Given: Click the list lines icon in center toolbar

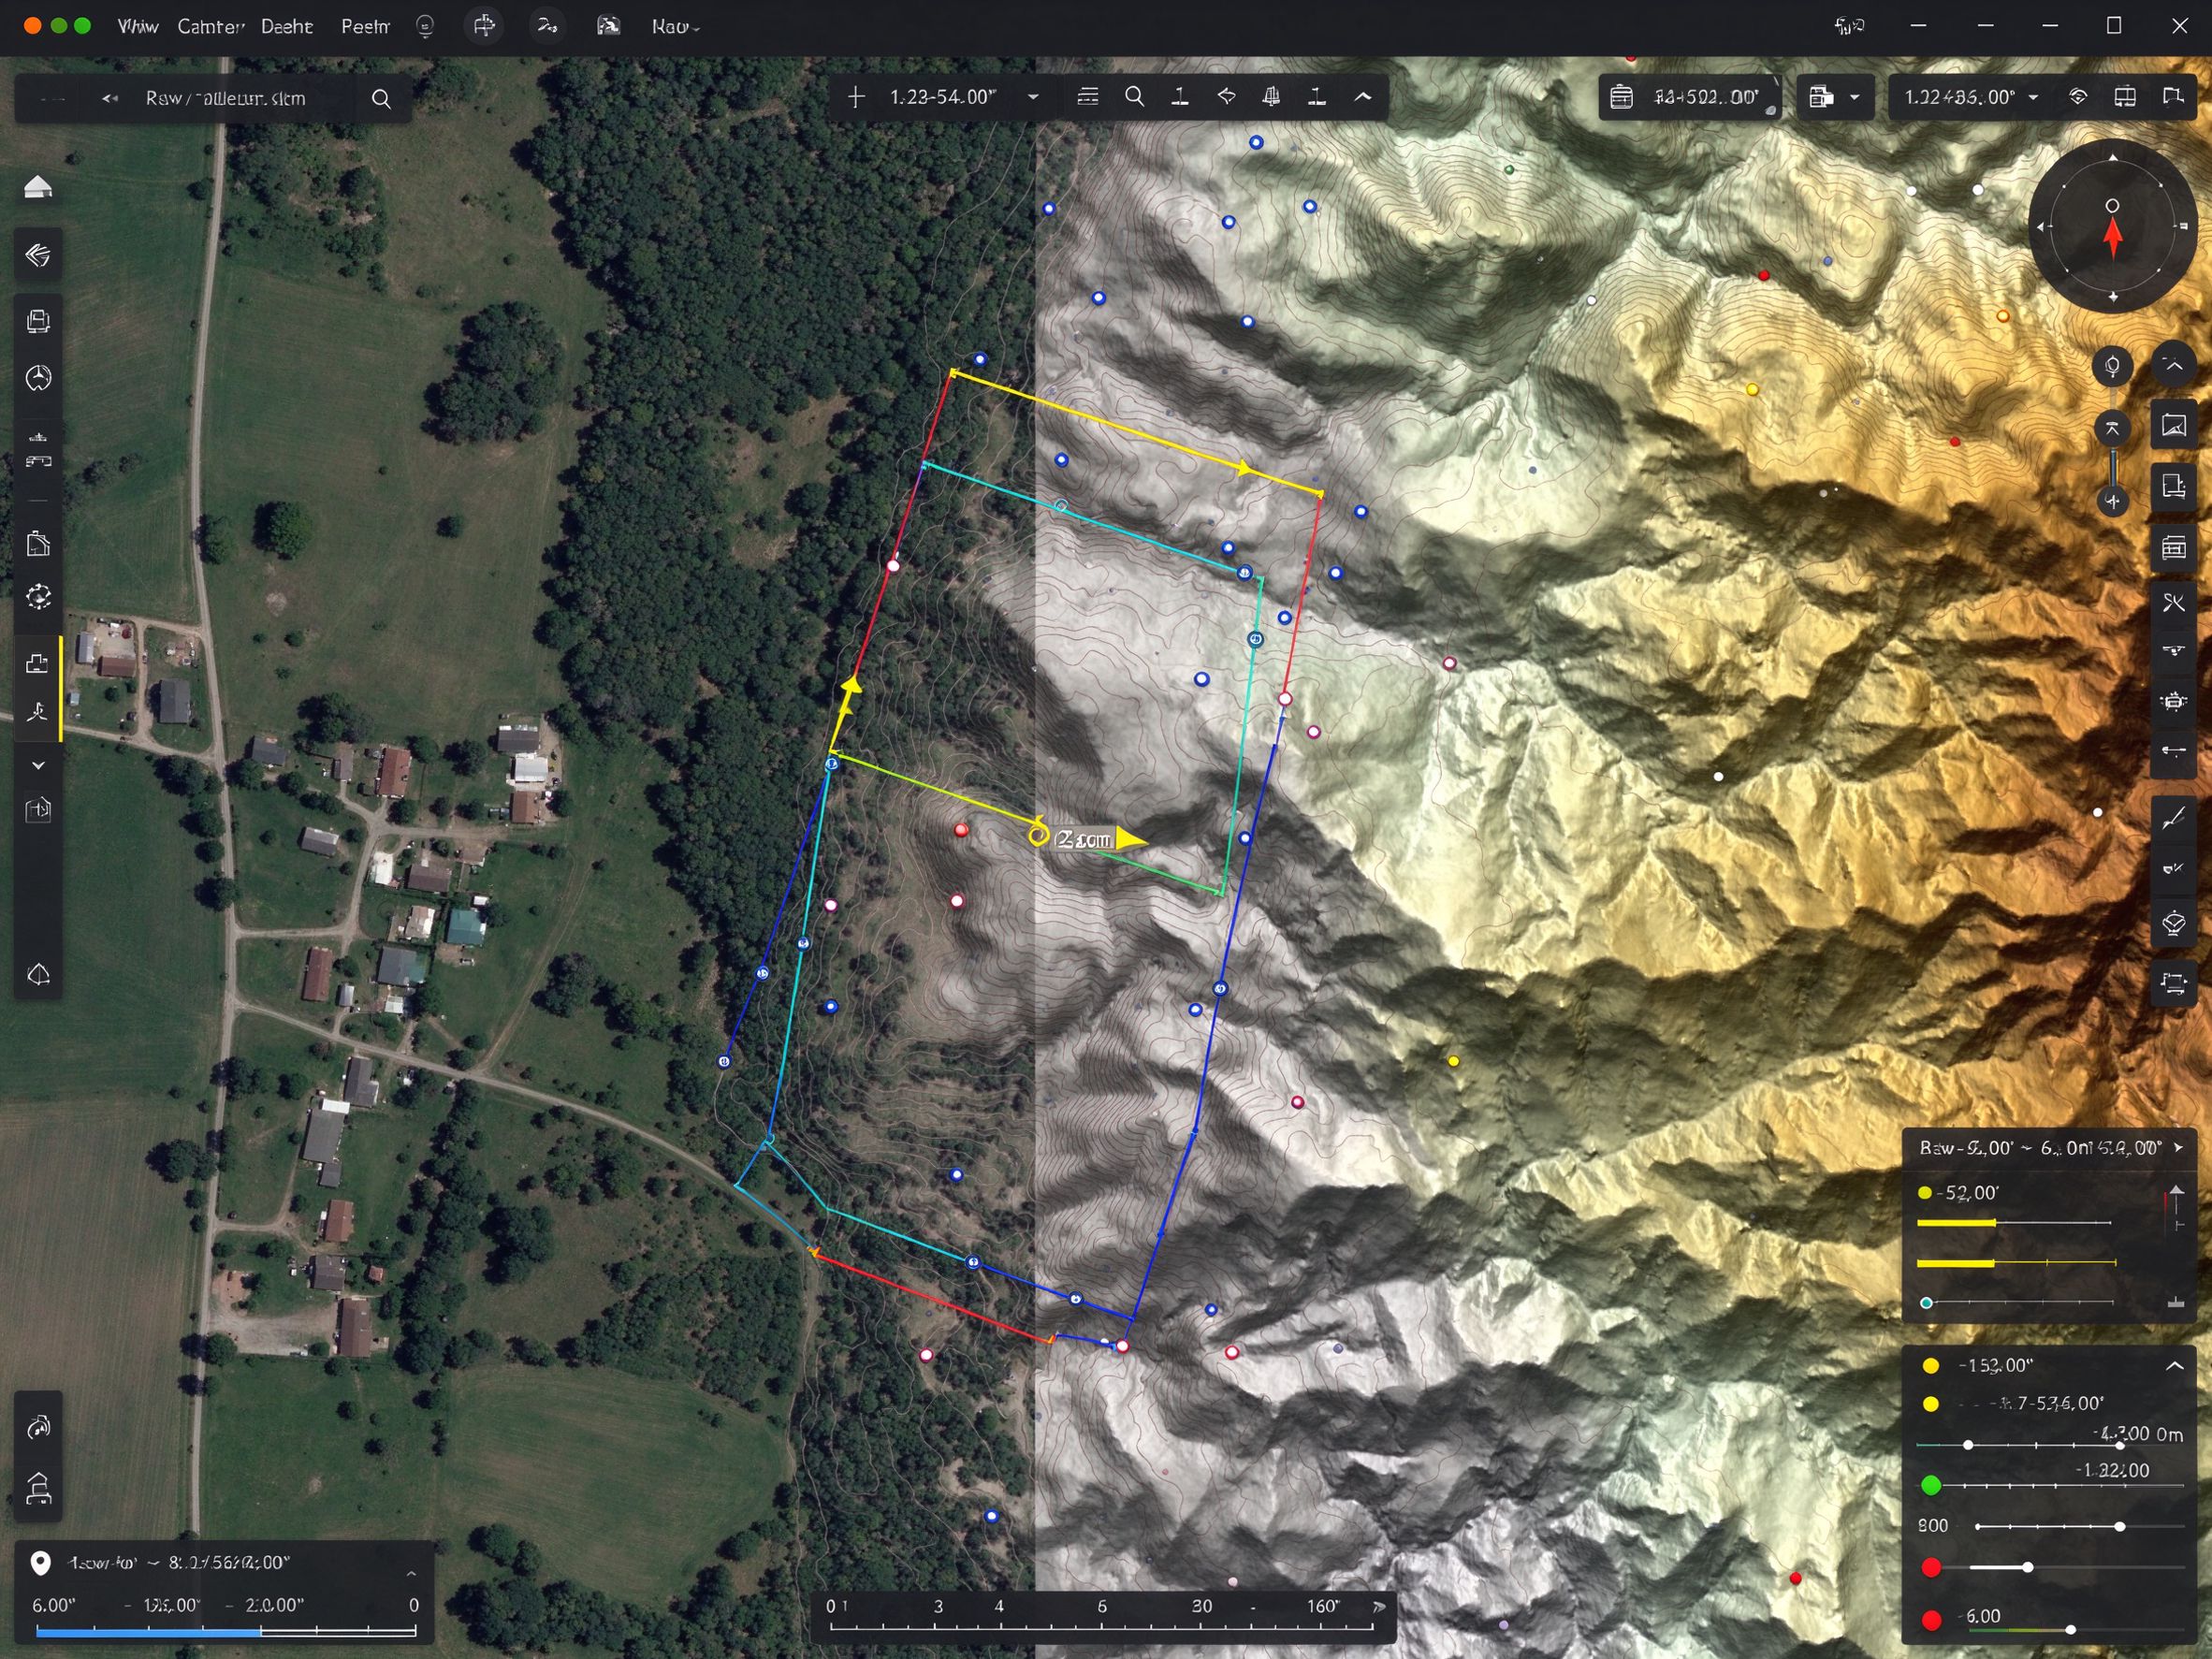Looking at the screenshot, I should [x=1088, y=97].
